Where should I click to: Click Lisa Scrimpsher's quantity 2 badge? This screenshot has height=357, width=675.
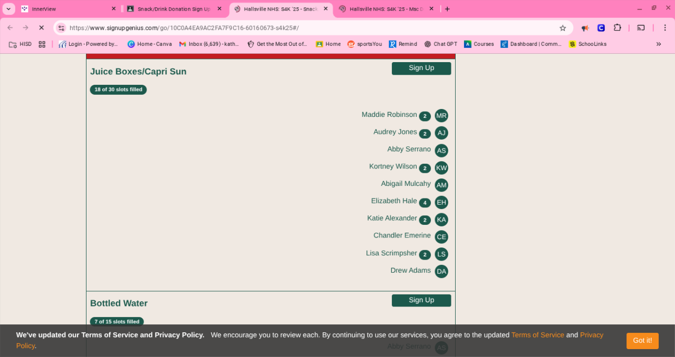click(425, 255)
